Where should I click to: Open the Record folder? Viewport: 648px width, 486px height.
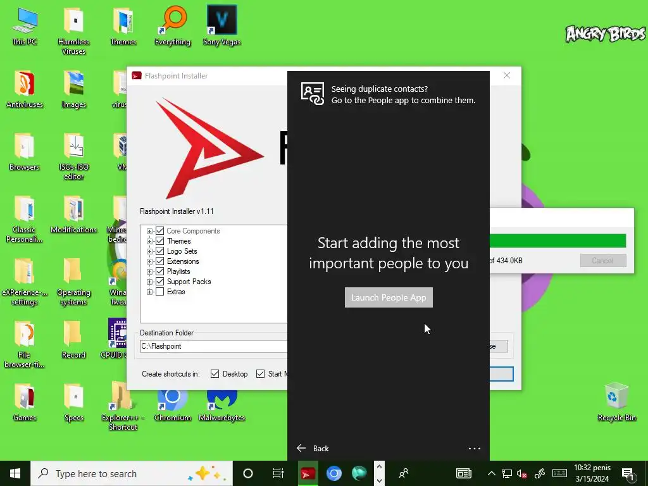(x=73, y=340)
